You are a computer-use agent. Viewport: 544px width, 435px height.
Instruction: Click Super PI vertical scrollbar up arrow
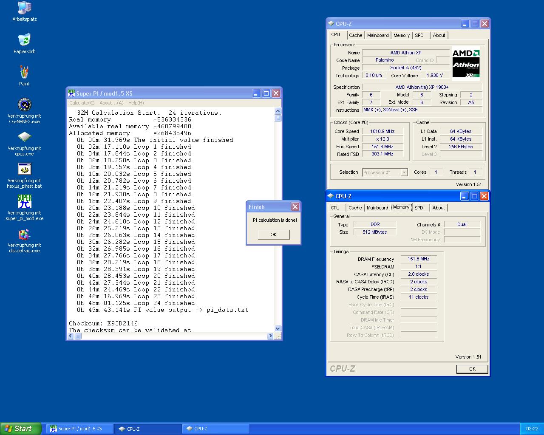[278, 111]
